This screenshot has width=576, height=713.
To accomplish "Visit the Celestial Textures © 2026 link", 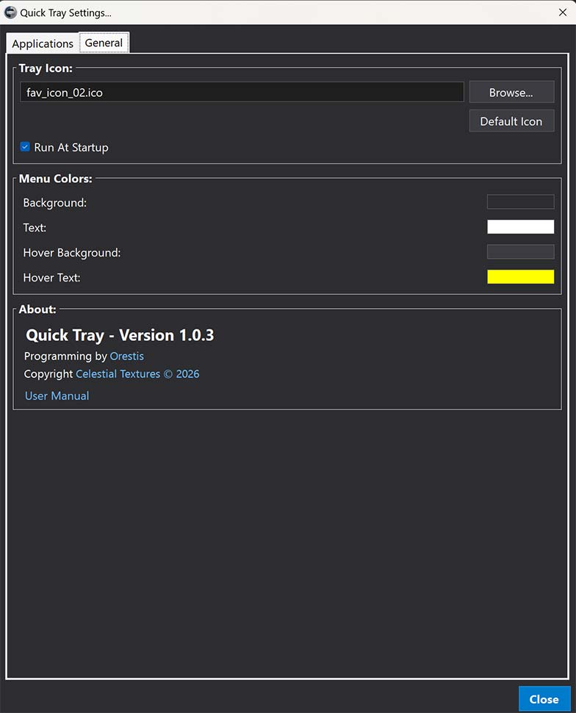I will tap(137, 374).
